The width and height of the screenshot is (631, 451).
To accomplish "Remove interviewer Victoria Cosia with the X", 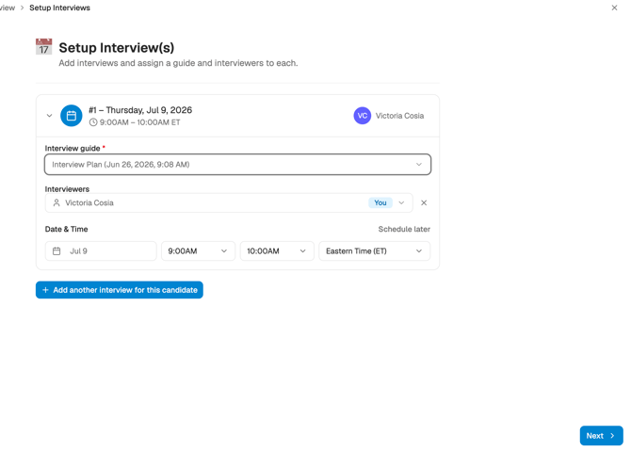I will (424, 202).
